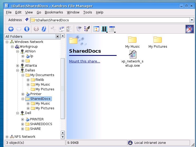Open the Tools menu
The image size is (196, 147).
point(88,12)
